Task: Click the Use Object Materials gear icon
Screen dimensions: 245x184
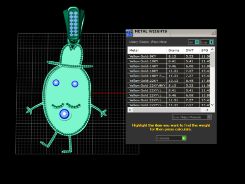Action: 209,117
